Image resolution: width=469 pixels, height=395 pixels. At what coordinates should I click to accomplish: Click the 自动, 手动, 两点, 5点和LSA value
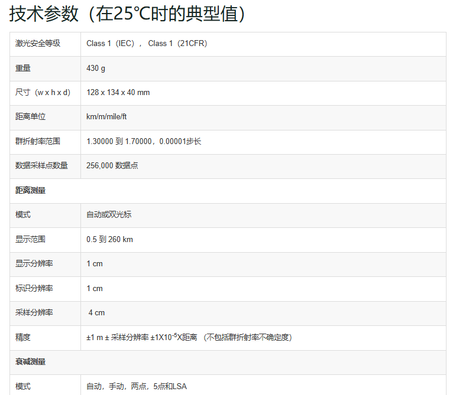click(x=137, y=386)
